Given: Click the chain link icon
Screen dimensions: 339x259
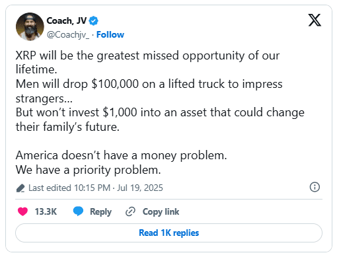Looking at the screenshot, I should tap(130, 211).
